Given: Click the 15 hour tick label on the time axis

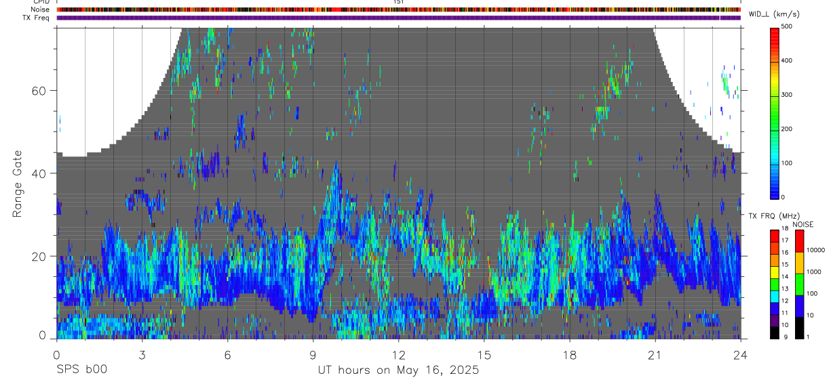Looking at the screenshot, I should 484,354.
